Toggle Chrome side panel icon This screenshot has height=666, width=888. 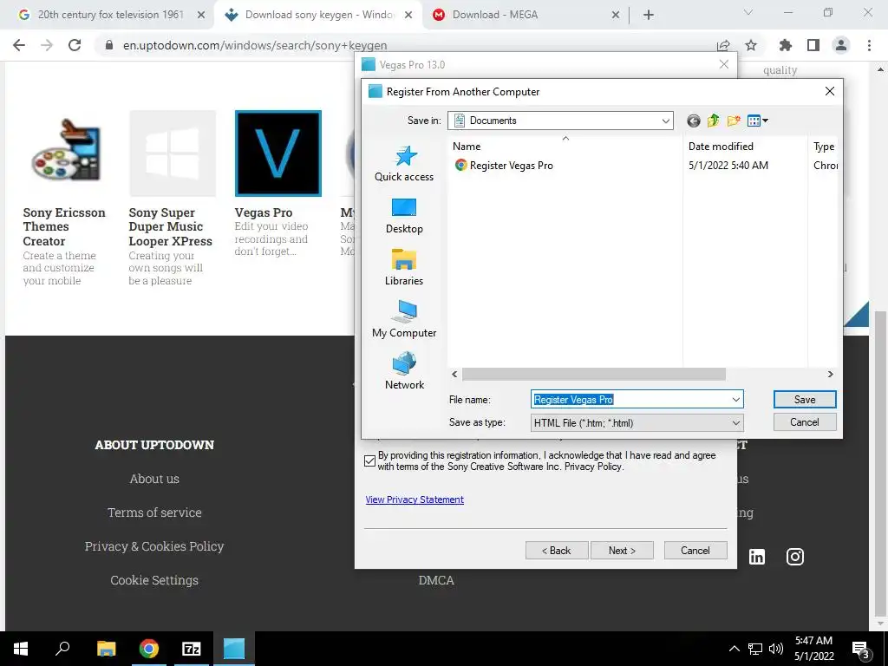coord(813,45)
